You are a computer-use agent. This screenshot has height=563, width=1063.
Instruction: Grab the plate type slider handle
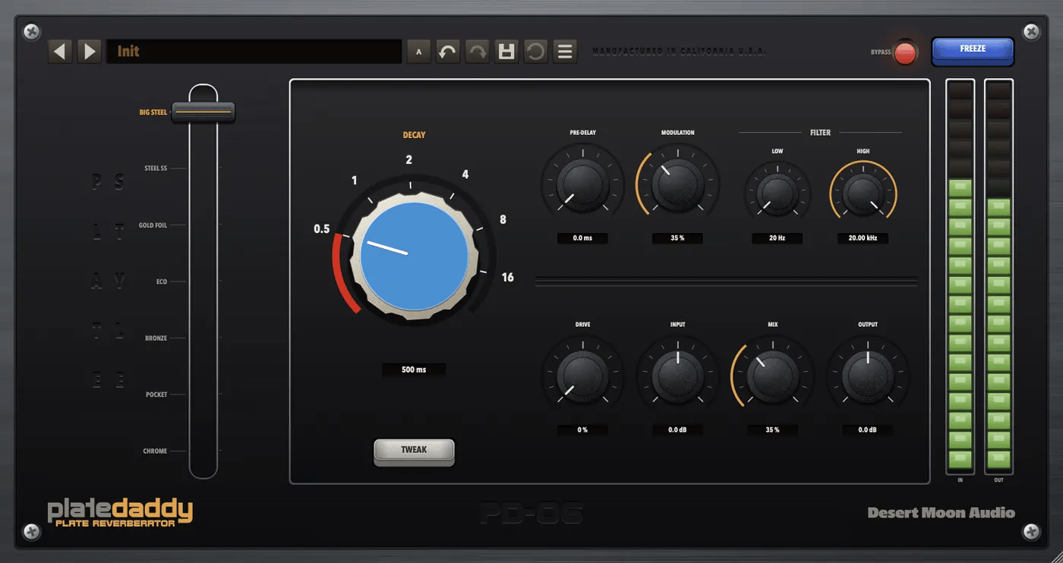point(203,112)
